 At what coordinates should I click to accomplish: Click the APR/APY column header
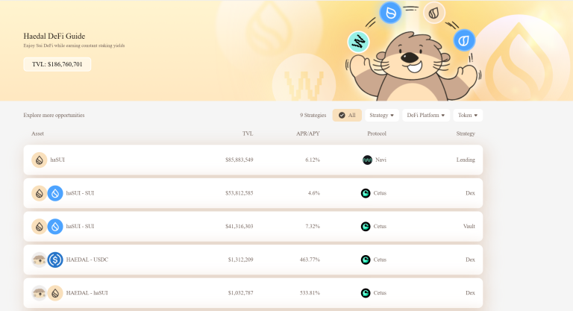[308, 133]
